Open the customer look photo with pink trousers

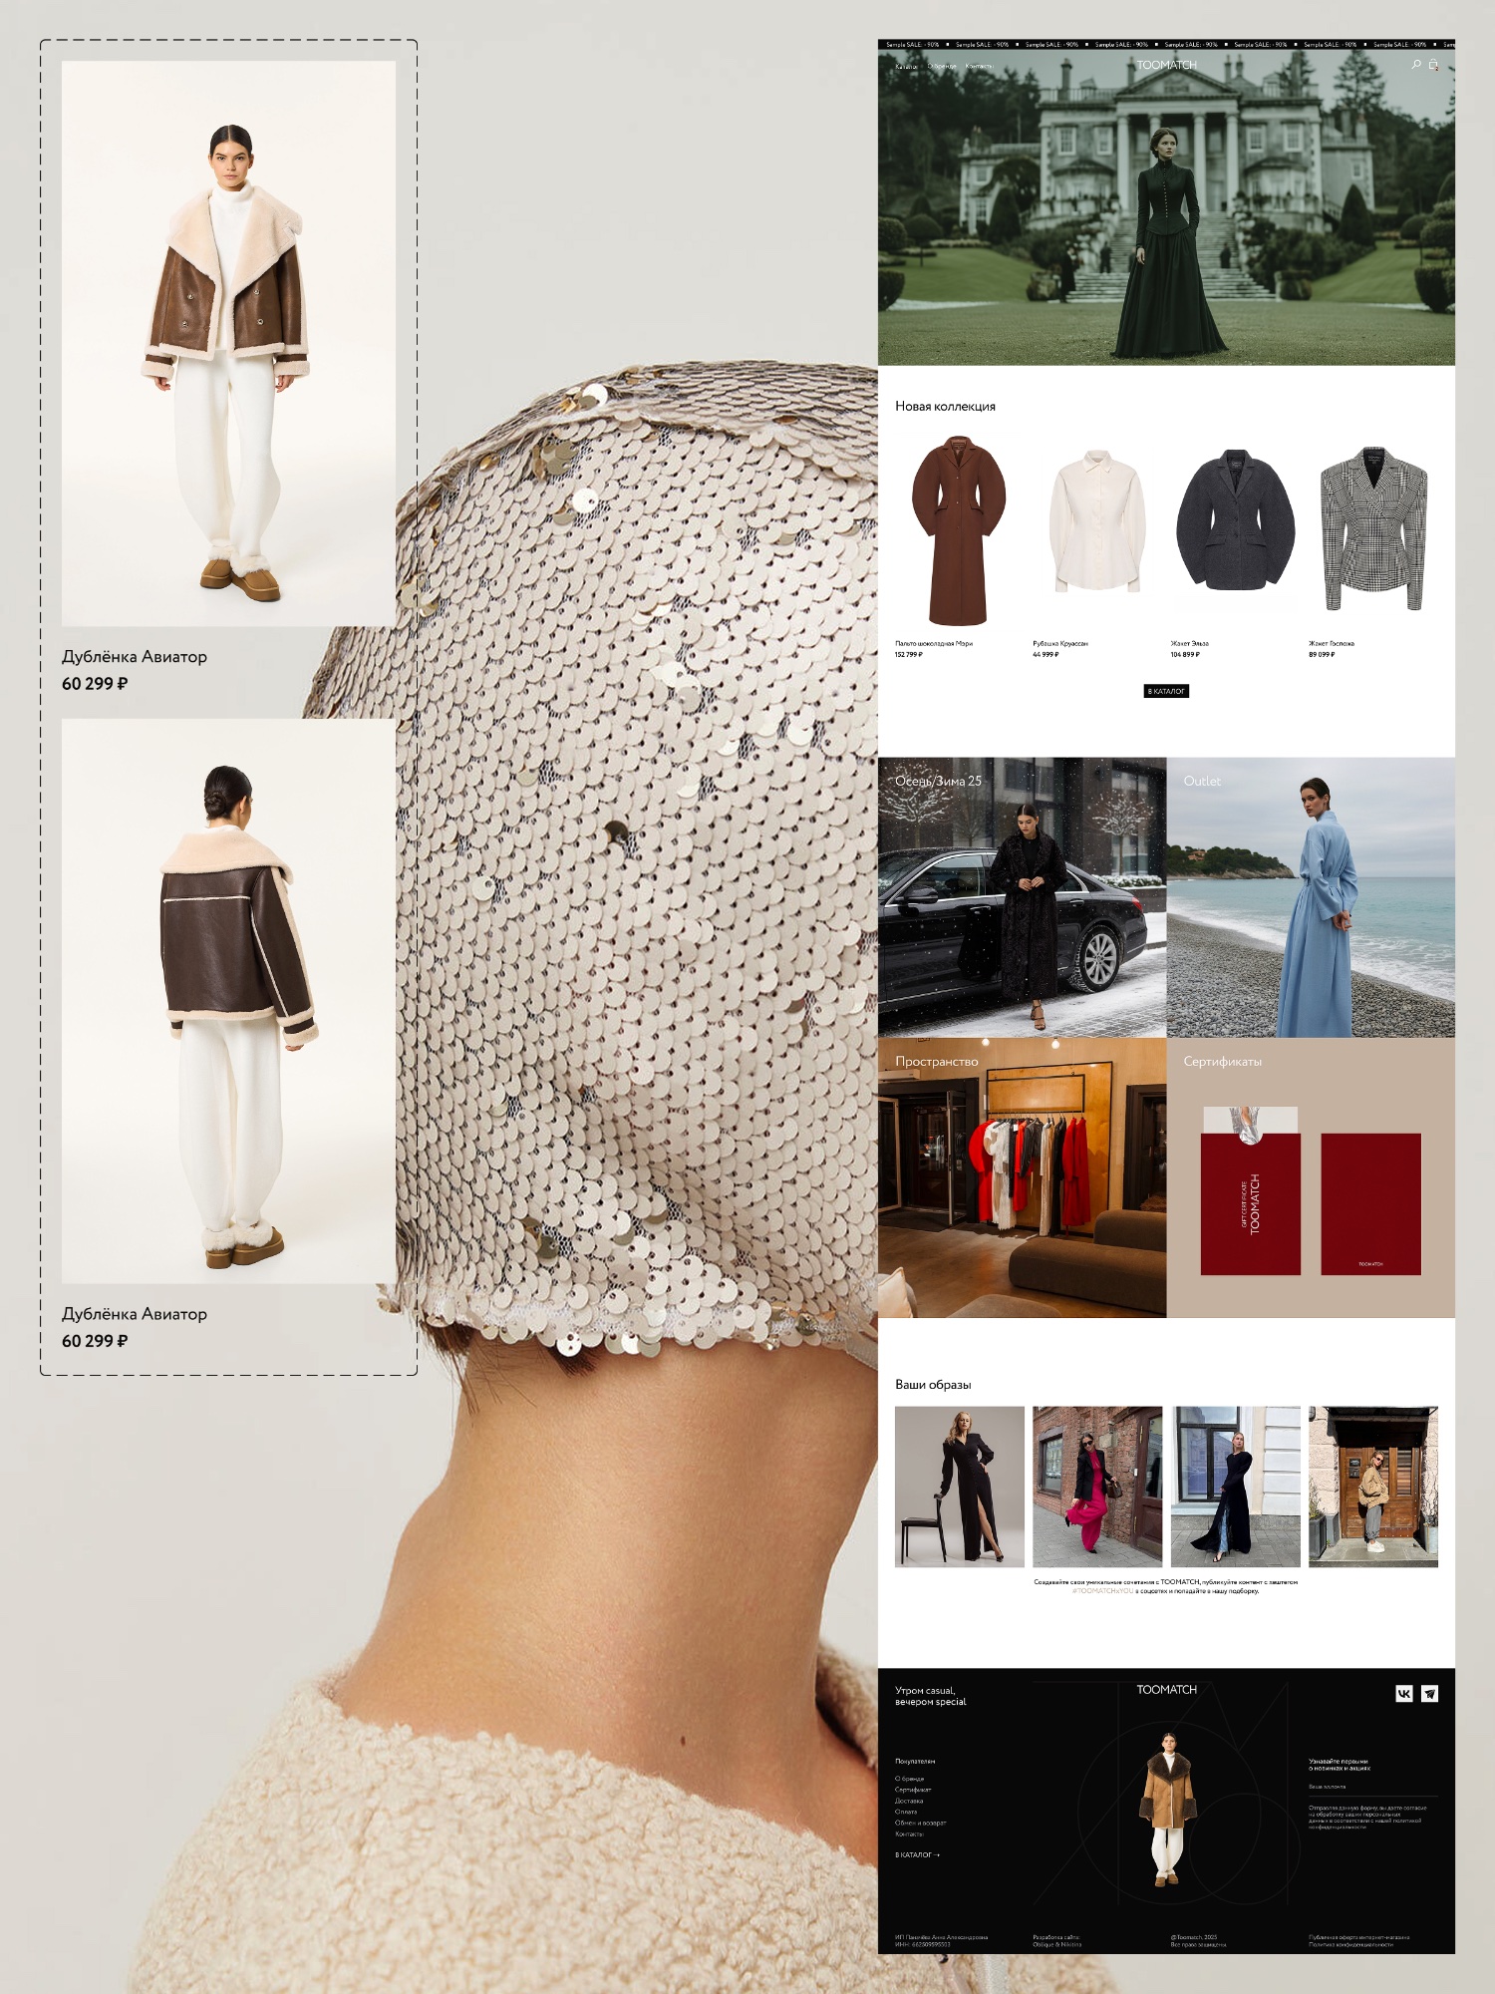coord(1097,1487)
